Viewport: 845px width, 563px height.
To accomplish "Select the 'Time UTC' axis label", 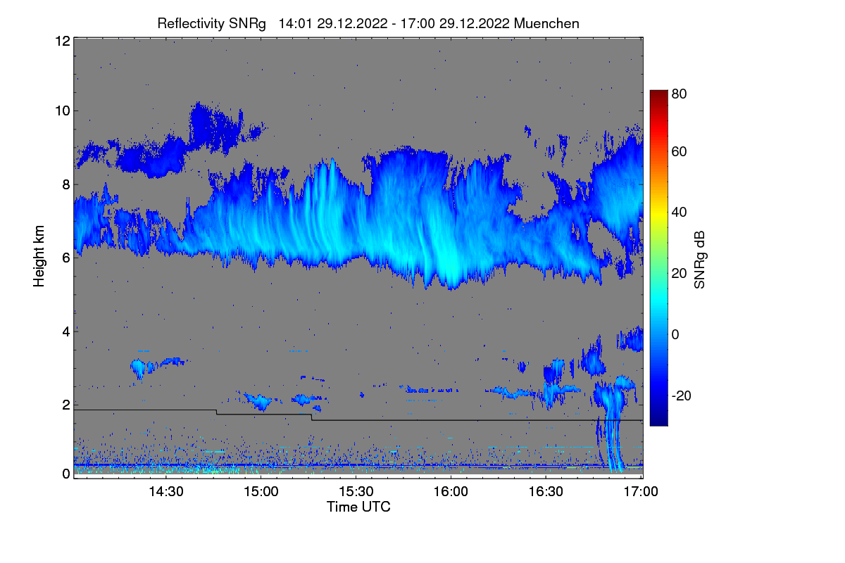I will pos(358,507).
